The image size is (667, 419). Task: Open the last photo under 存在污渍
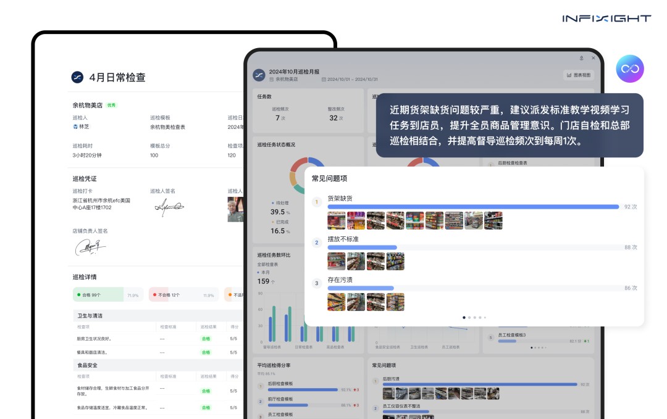click(395, 302)
